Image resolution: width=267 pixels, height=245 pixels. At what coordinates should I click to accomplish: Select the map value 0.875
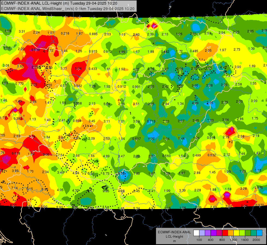tap(259, 188)
